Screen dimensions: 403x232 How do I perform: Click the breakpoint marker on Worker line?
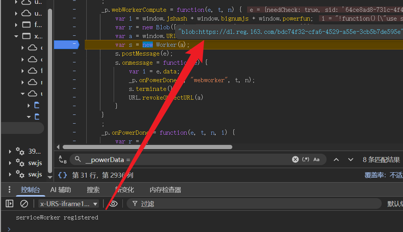[66, 45]
